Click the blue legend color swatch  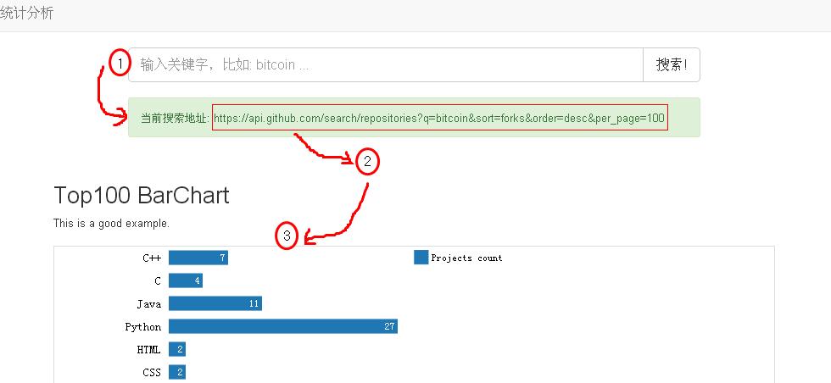[x=421, y=258]
